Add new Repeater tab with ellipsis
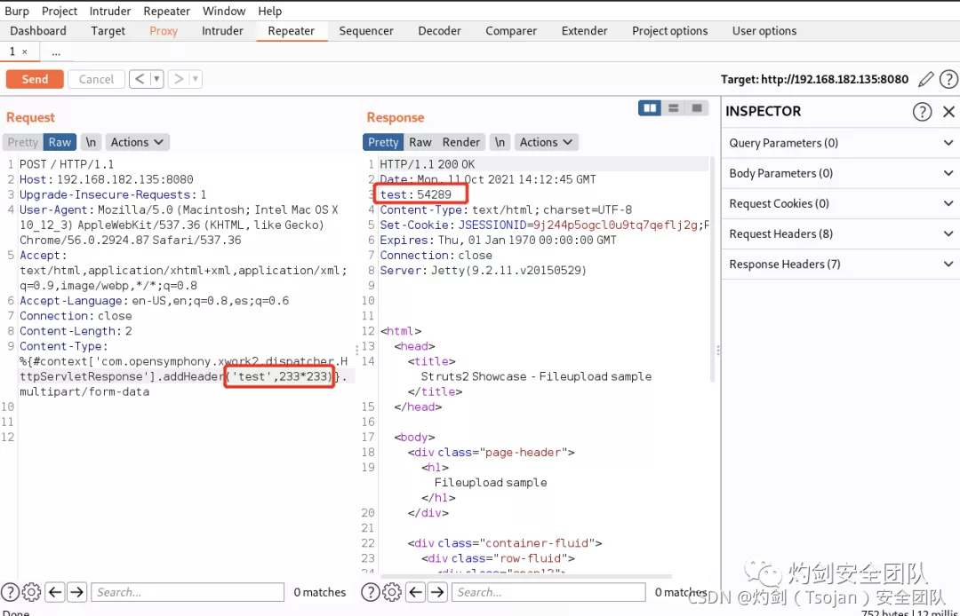 tap(56, 52)
